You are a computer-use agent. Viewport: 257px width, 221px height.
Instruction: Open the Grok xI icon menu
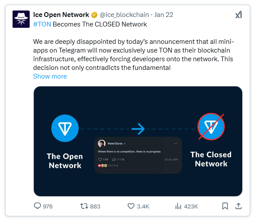click(x=238, y=15)
